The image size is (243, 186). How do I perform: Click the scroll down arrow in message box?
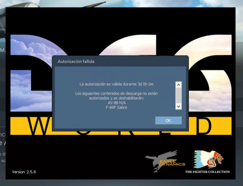click(179, 107)
